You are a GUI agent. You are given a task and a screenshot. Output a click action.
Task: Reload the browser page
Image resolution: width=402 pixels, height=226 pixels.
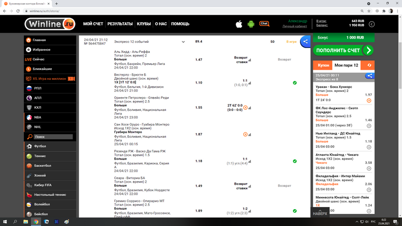click(18, 11)
